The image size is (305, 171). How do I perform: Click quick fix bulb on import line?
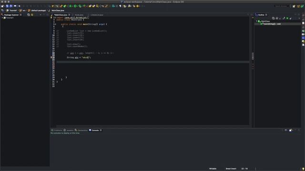51,18
